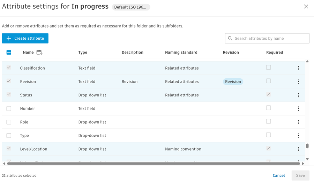Screen dimensions: 314x183
Task: Open the Classification row's more options menu
Action: pyautogui.click(x=298, y=68)
